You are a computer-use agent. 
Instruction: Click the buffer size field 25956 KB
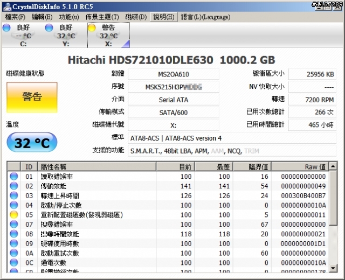point(312,74)
